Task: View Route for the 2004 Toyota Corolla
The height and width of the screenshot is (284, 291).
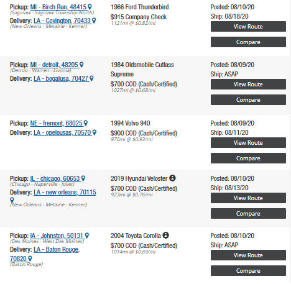Action: tap(248, 255)
